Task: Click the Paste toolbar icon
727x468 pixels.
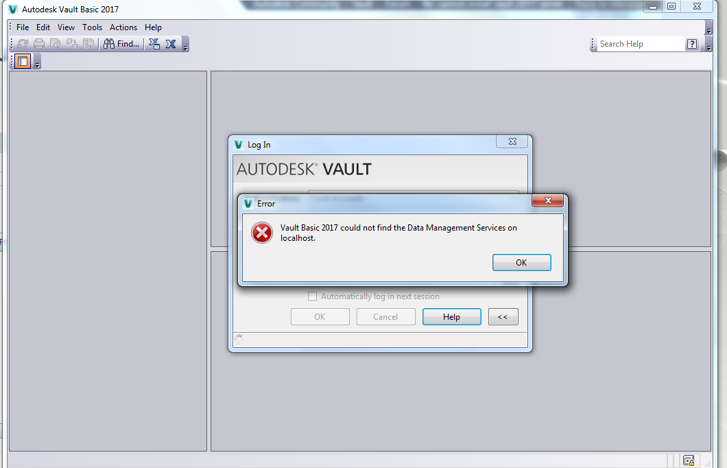Action: tap(88, 43)
